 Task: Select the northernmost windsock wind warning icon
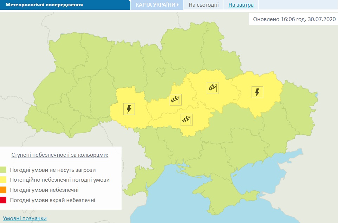pyautogui.click(x=213, y=87)
